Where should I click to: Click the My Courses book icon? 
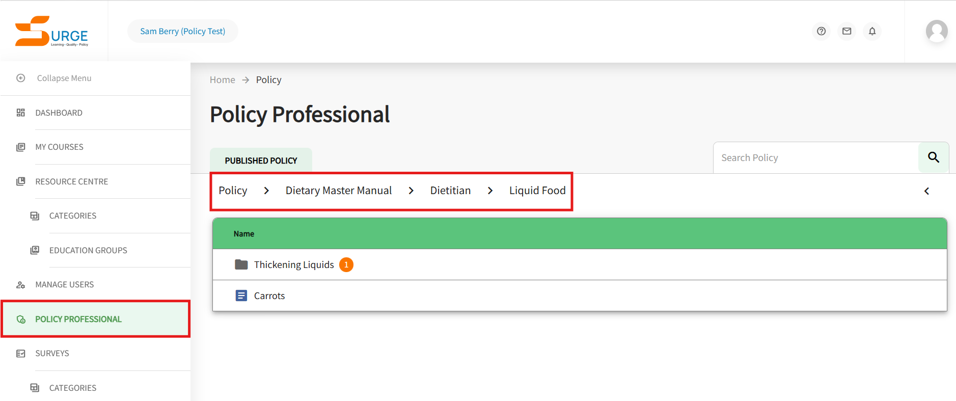21,147
